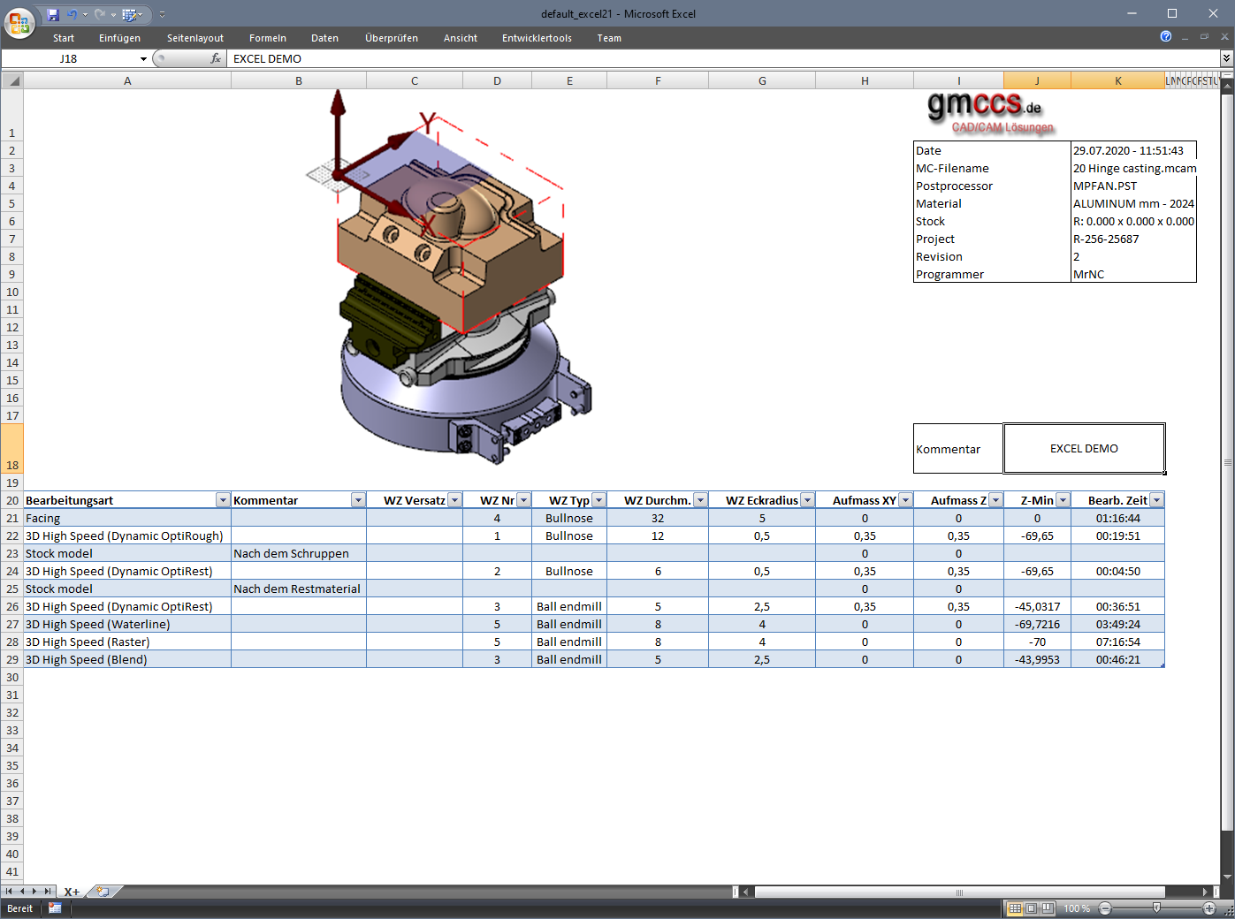Switch to the Ansicht tab

click(x=461, y=38)
